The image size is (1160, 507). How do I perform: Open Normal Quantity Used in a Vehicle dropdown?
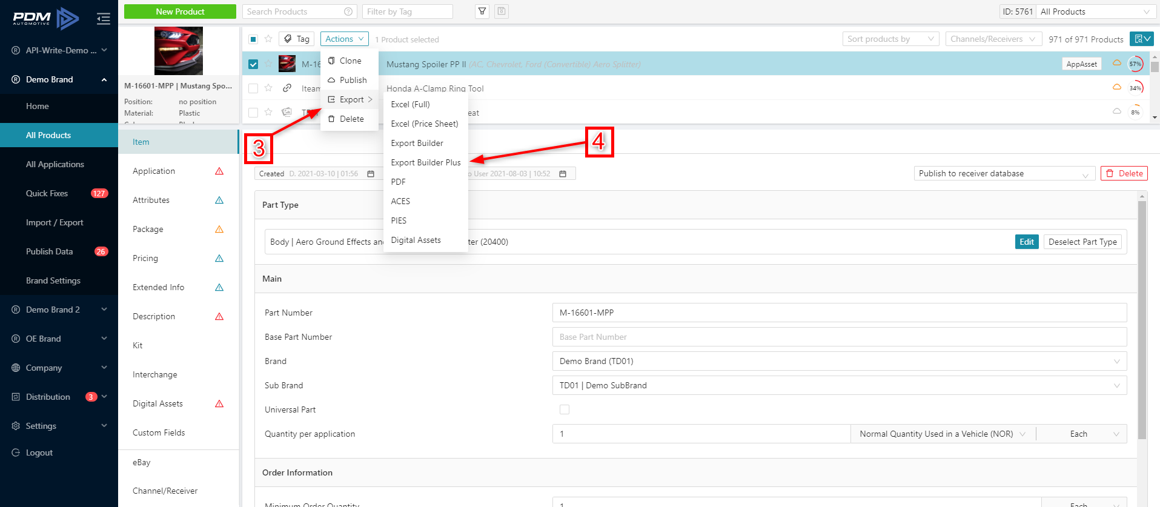coord(943,434)
